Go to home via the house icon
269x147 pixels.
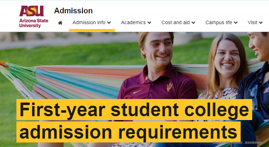point(60,23)
